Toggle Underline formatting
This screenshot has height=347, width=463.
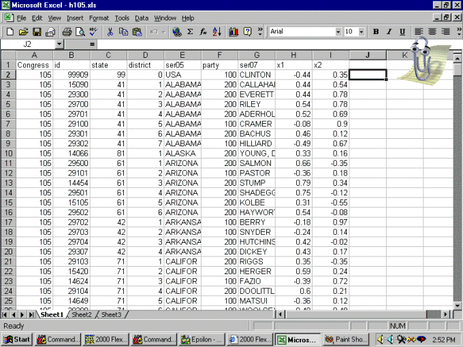[402, 32]
